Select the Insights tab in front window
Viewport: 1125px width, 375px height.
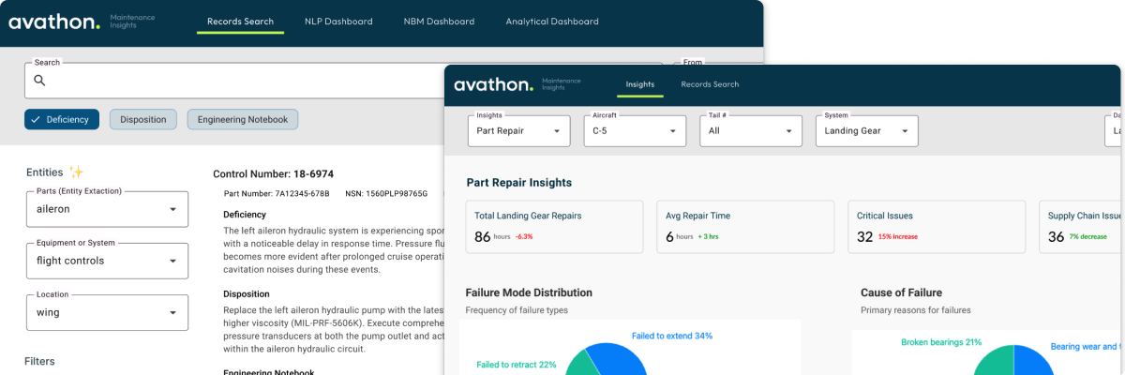[640, 84]
